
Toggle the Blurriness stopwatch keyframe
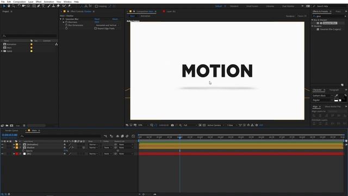[66, 22]
